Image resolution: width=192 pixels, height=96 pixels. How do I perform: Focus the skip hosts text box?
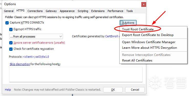click(76, 74)
